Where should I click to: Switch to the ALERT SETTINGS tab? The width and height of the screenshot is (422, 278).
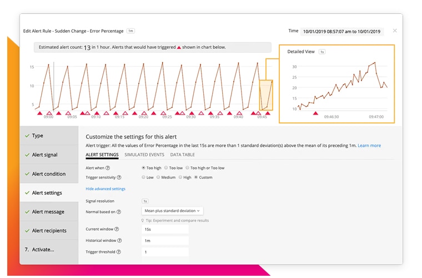[x=102, y=155]
